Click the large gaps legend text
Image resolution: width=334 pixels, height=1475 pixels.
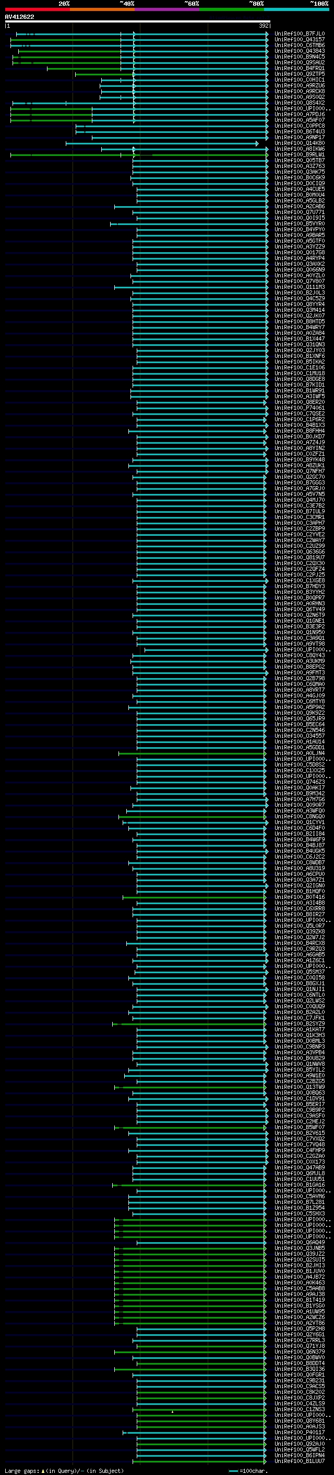[65, 1470]
